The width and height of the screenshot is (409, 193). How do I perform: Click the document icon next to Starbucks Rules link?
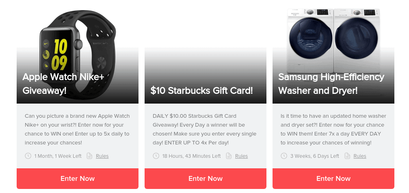(x=229, y=156)
